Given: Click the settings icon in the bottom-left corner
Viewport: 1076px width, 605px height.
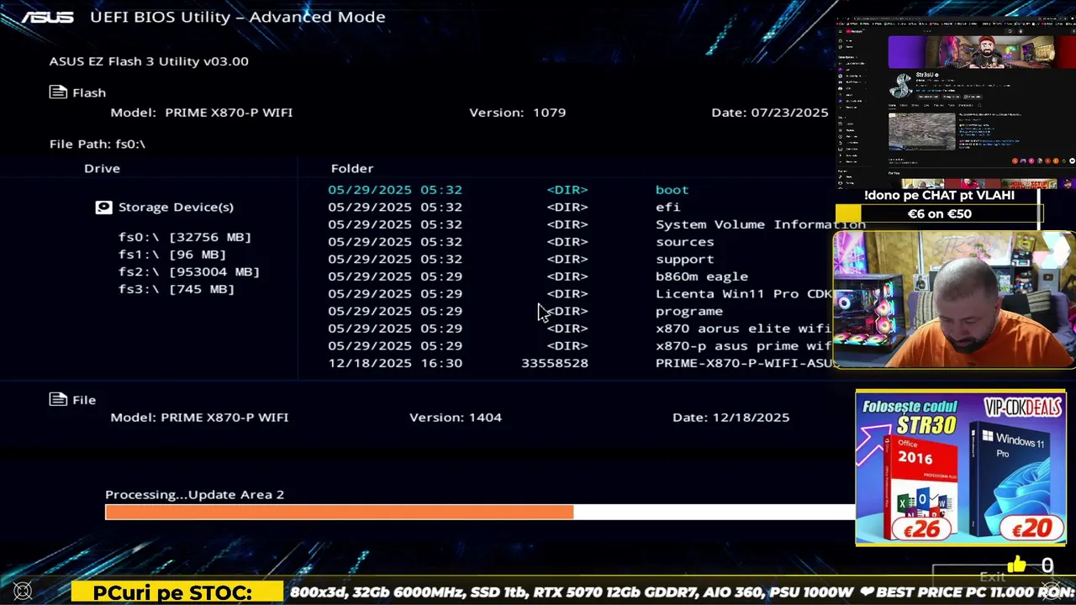Looking at the screenshot, I should (23, 592).
